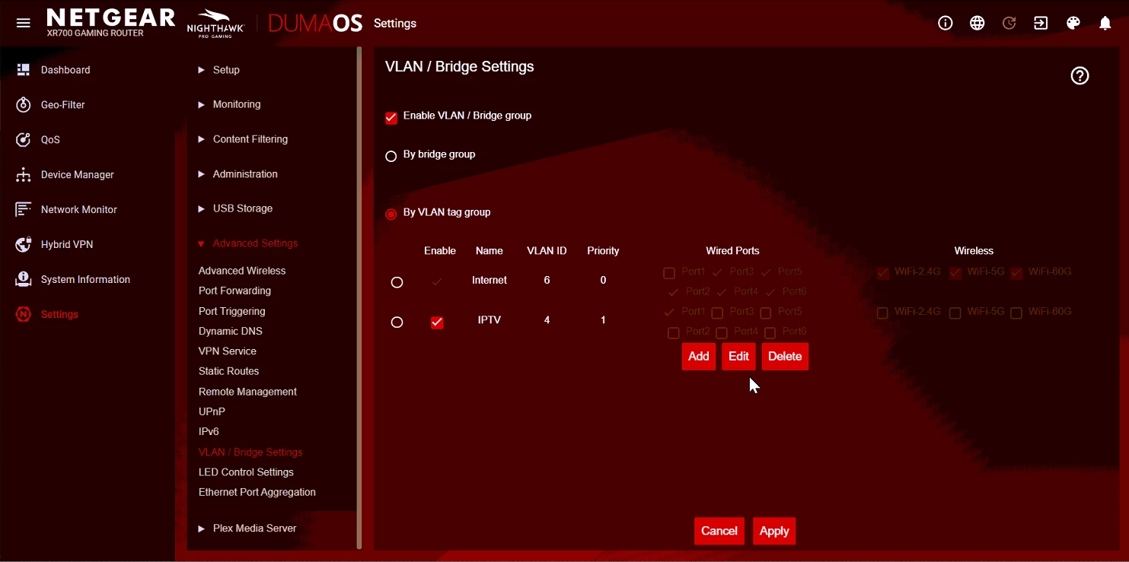Open Remote Management settings
This screenshot has height=562, width=1129.
(248, 392)
